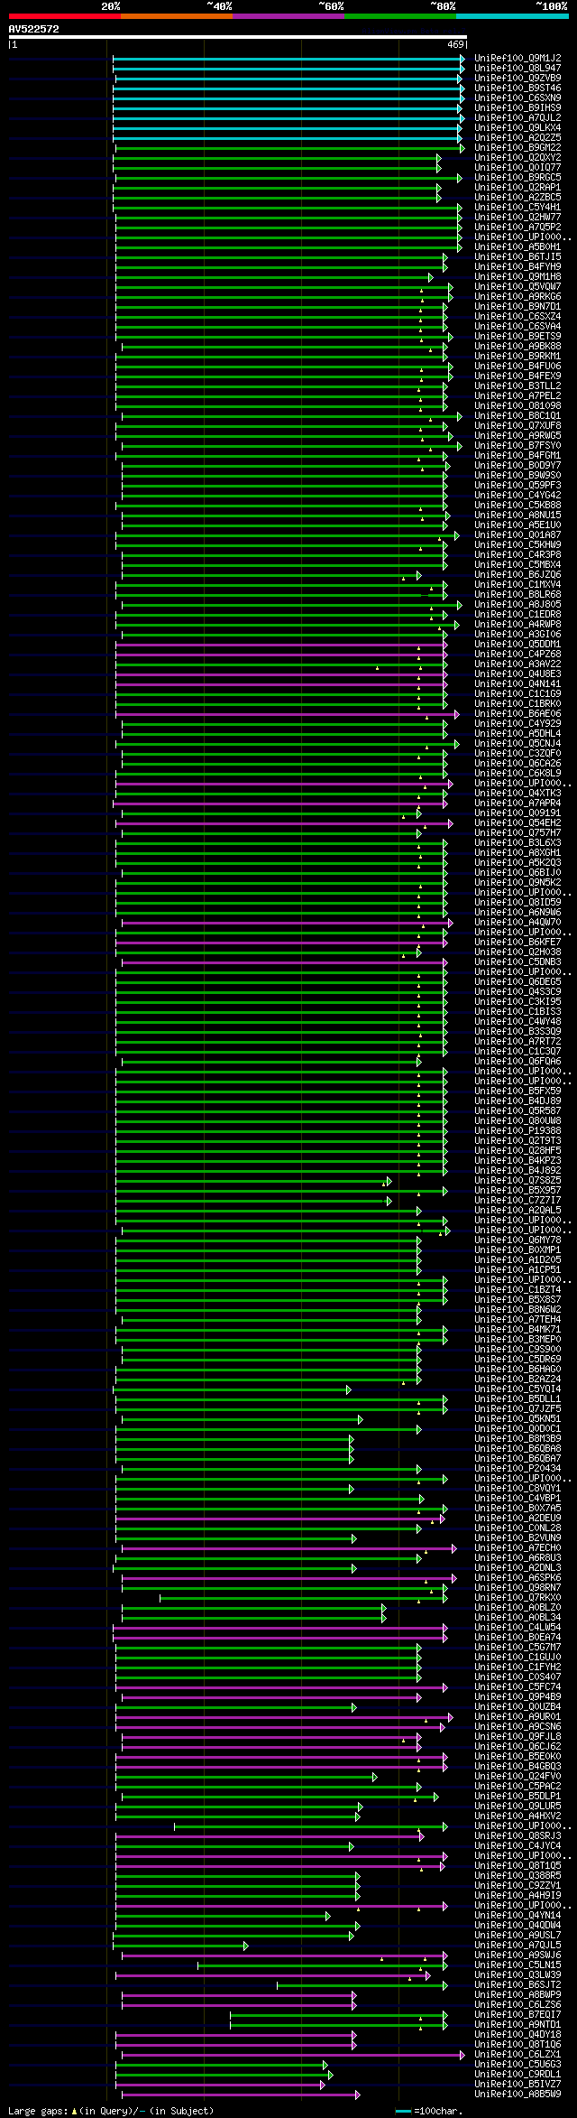Select the UniRef100_Q24FV0 entry
The height and width of the screenshot is (2118, 577).
[517, 1776]
